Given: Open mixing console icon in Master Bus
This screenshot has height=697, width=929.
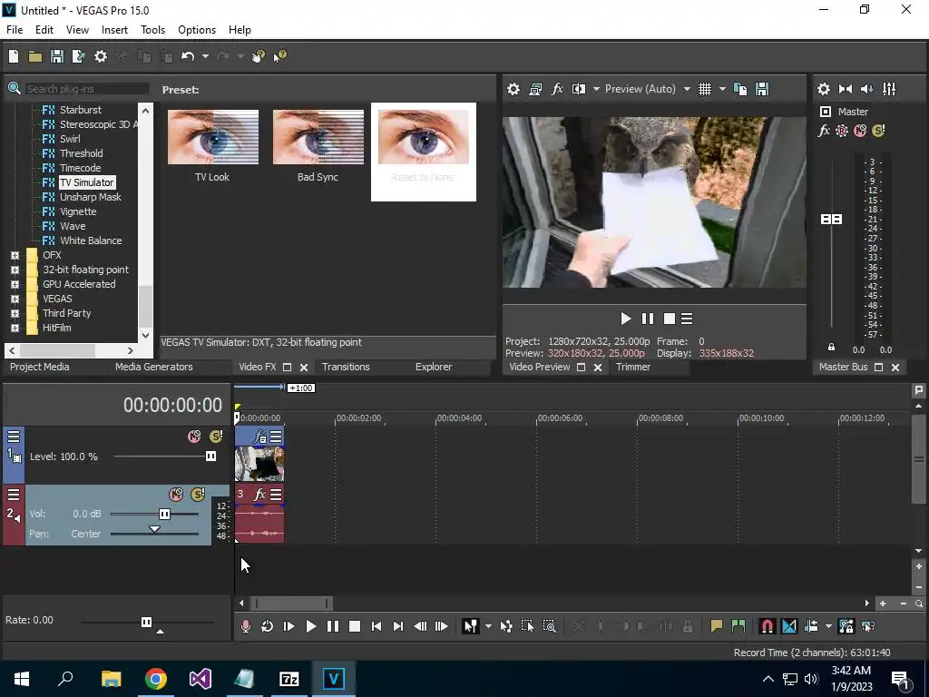Looking at the screenshot, I should pyautogui.click(x=889, y=89).
